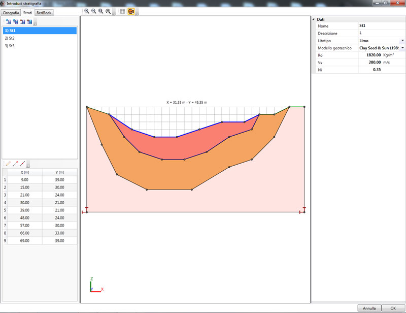
Task: Click the Clay Seed & Sun model value
Action: [379, 48]
